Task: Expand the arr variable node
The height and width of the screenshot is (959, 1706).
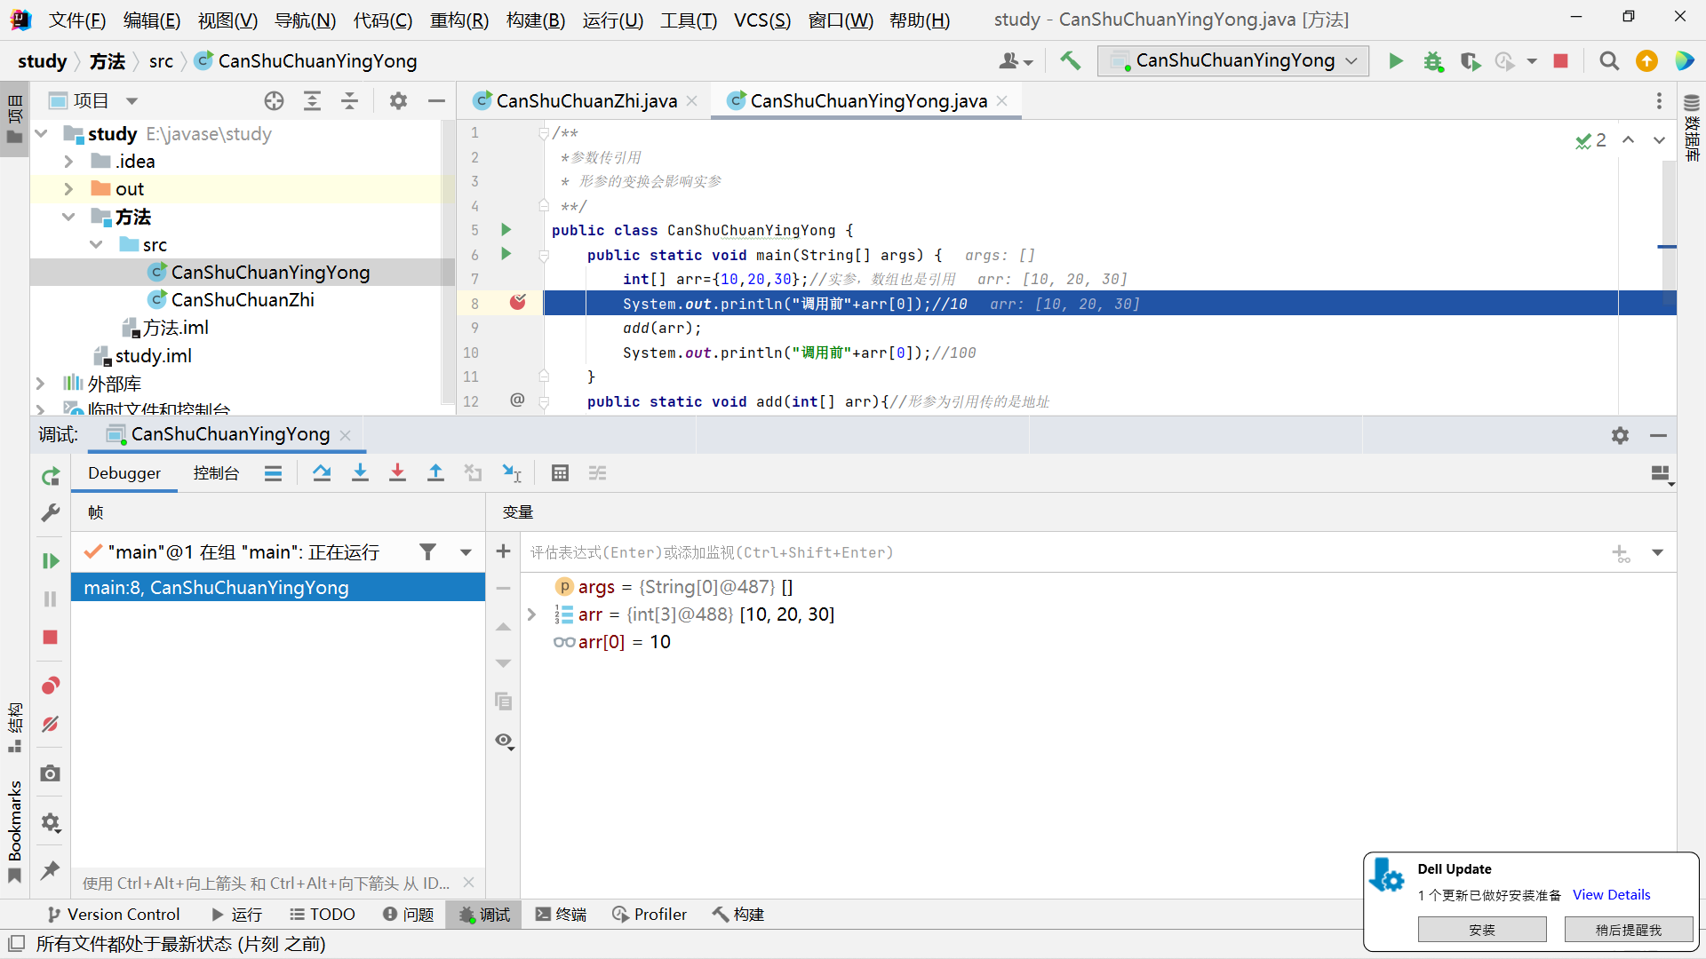Action: (531, 614)
